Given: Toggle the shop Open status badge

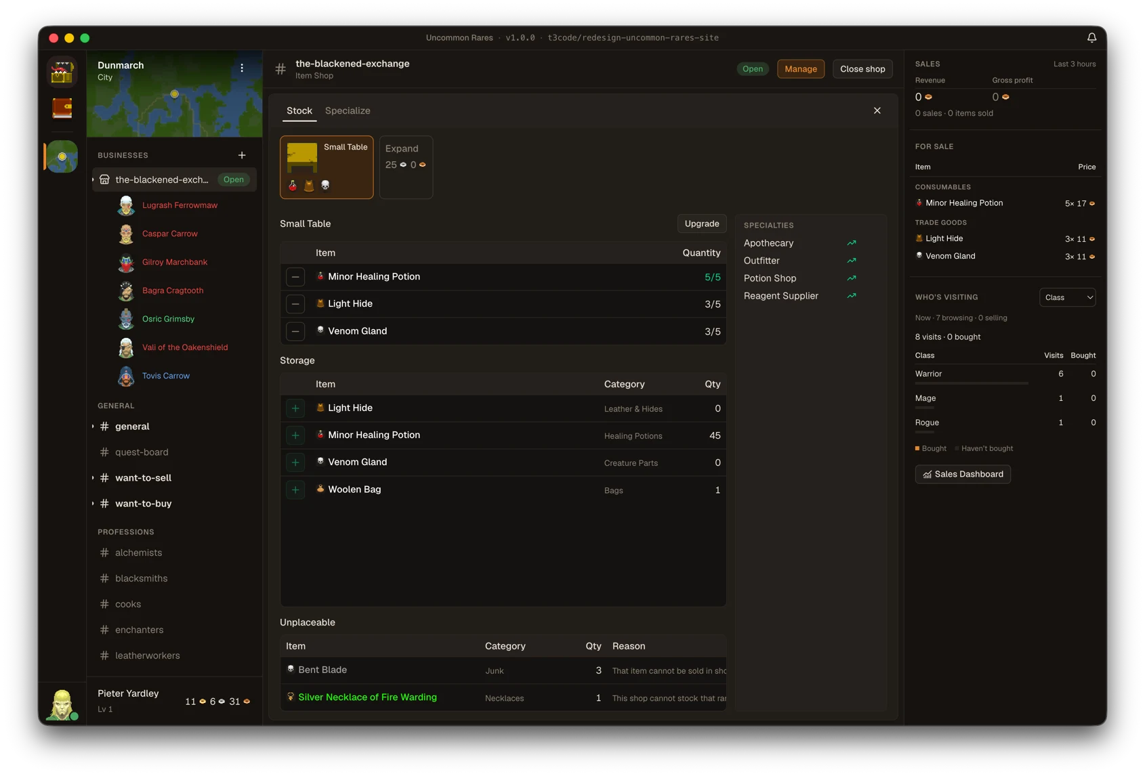Looking at the screenshot, I should [x=752, y=69].
